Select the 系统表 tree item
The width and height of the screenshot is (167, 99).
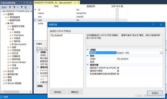(17, 32)
